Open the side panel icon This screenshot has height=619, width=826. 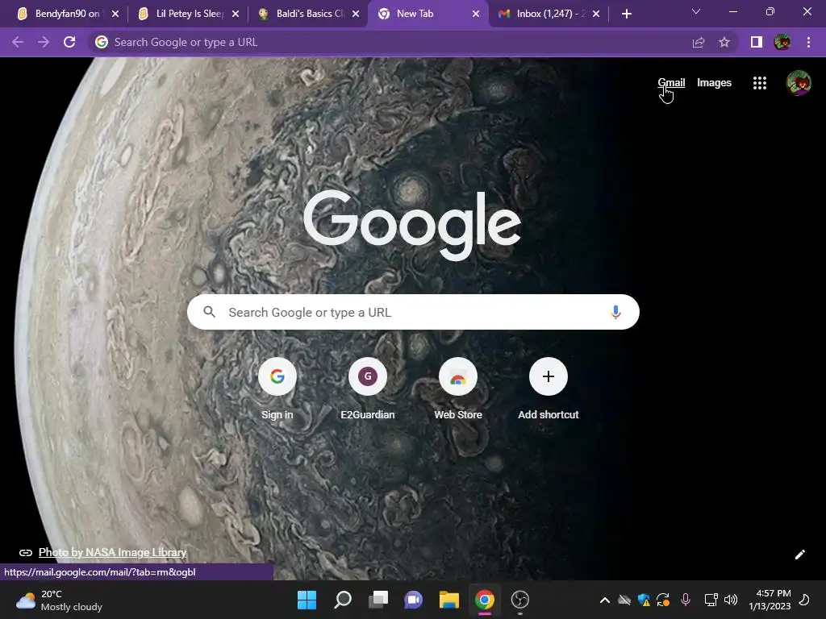click(x=757, y=42)
